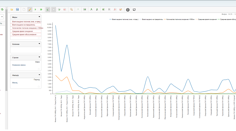Viewport: 236px width, 131px height.
Task: Open a saved query via folder icon
Action: coord(12,9)
